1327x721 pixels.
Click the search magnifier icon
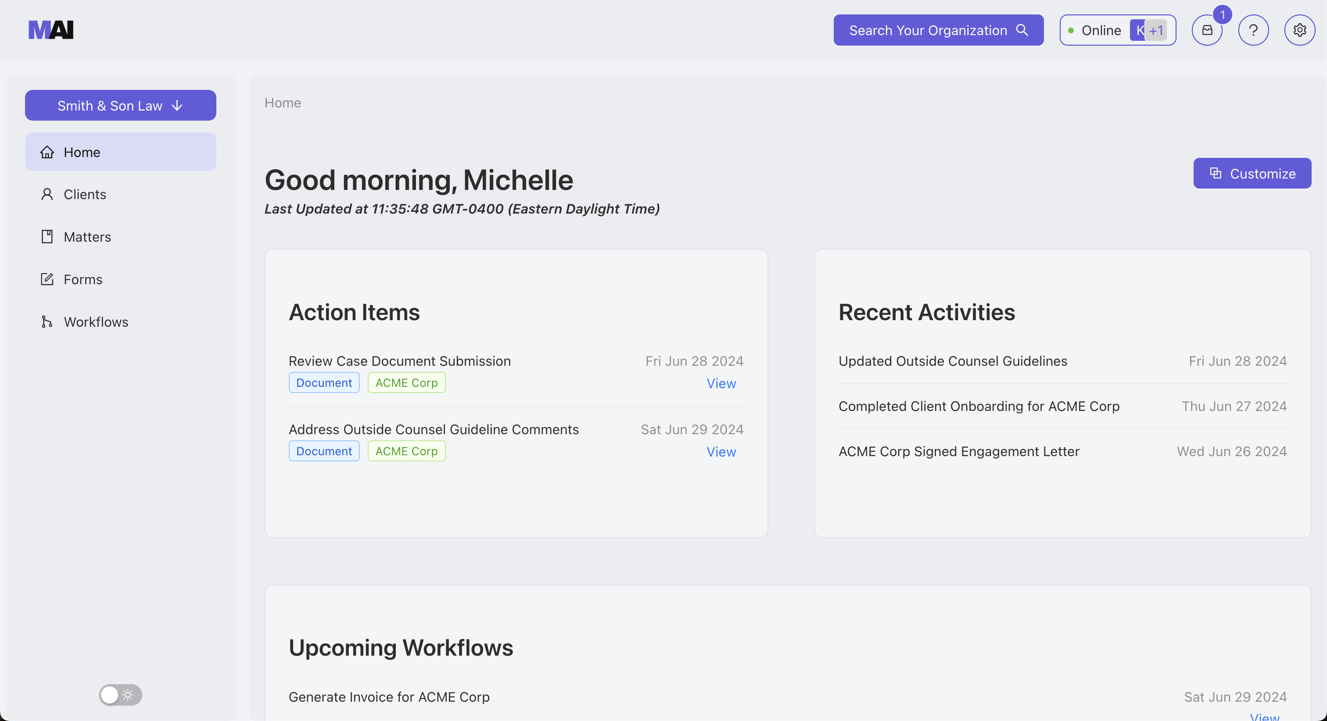pos(1022,30)
